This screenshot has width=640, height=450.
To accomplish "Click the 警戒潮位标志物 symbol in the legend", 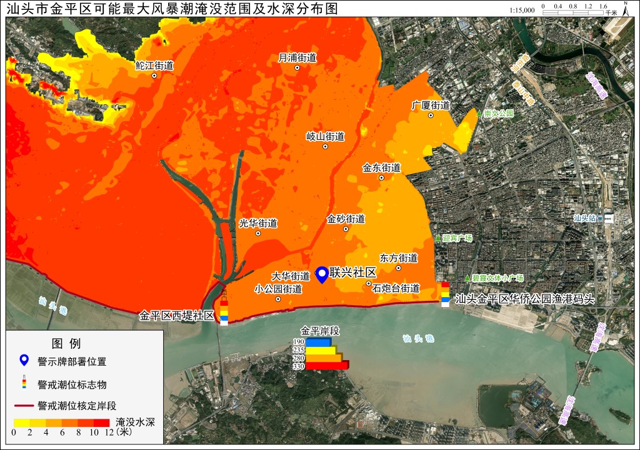I will click(24, 382).
